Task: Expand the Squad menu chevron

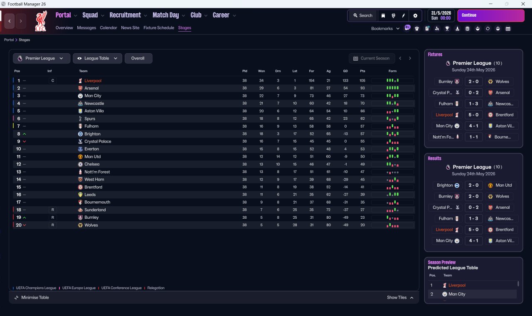Action: tap(102, 15)
